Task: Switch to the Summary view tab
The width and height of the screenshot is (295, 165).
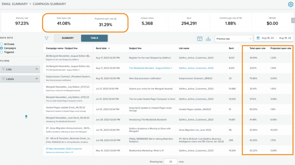Action: (68, 38)
